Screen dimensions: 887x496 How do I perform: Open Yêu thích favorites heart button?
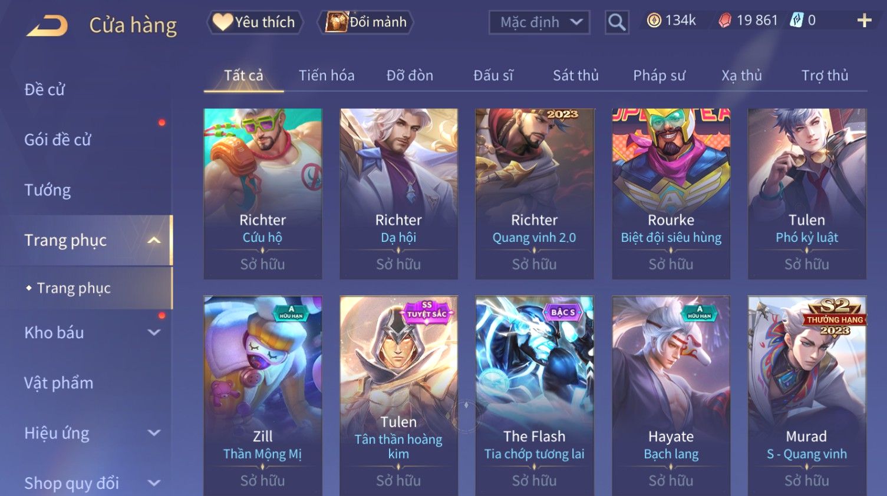[x=255, y=22]
